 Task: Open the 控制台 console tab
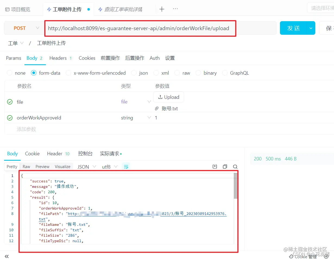(85, 154)
